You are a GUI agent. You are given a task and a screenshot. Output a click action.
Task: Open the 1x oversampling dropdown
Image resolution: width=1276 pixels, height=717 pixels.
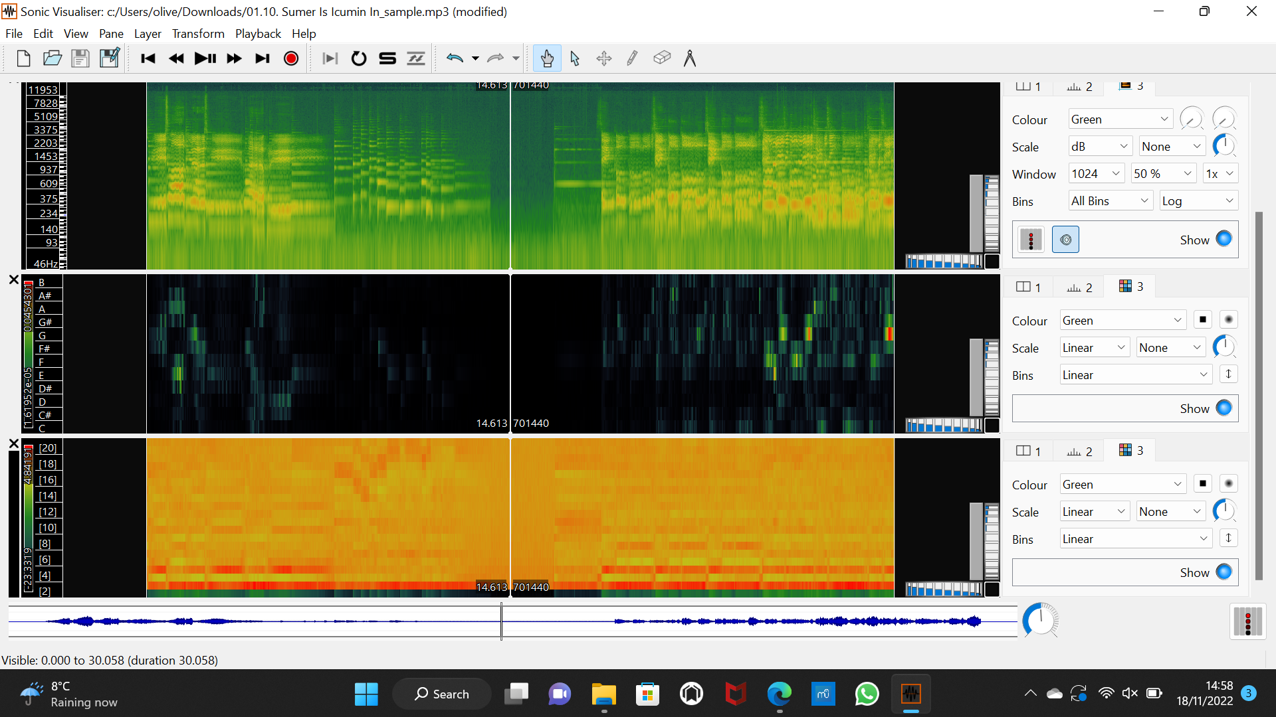[x=1220, y=174]
